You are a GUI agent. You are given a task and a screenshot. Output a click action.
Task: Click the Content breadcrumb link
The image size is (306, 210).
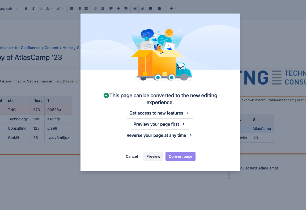(x=51, y=48)
